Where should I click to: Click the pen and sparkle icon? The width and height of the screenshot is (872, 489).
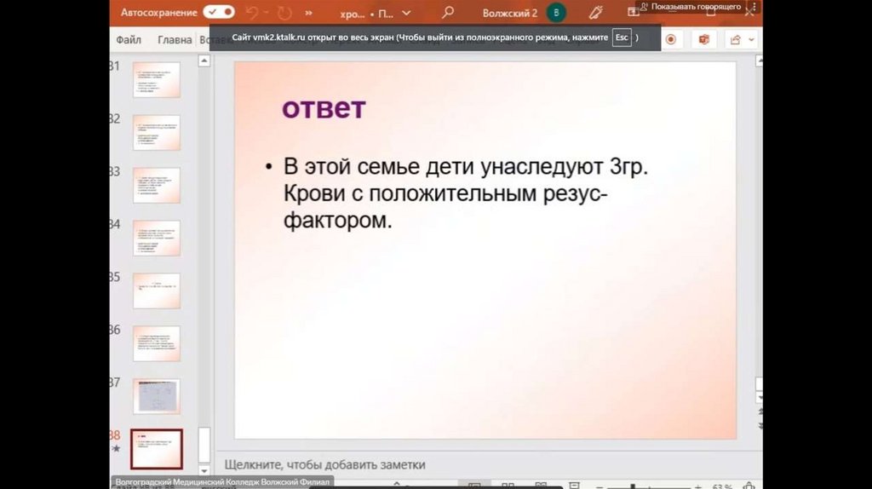[596, 13]
